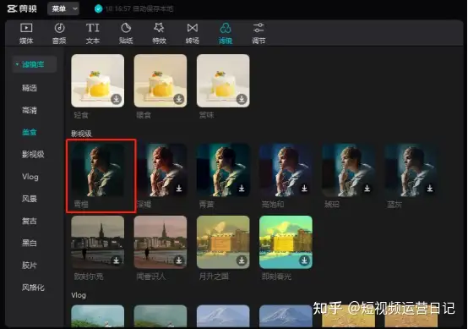Click the 剪映 logo
This screenshot has height=329, width=468.
coord(22,9)
